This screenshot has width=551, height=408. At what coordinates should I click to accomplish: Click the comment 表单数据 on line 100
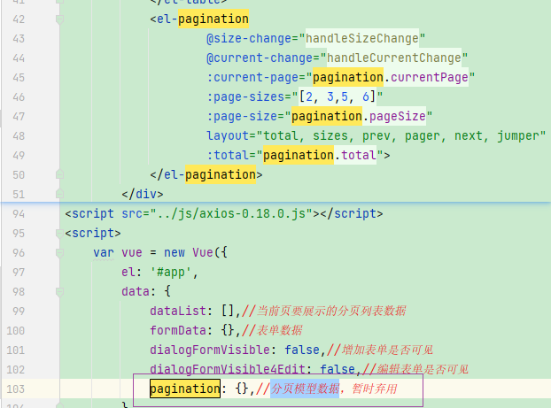tap(280, 330)
